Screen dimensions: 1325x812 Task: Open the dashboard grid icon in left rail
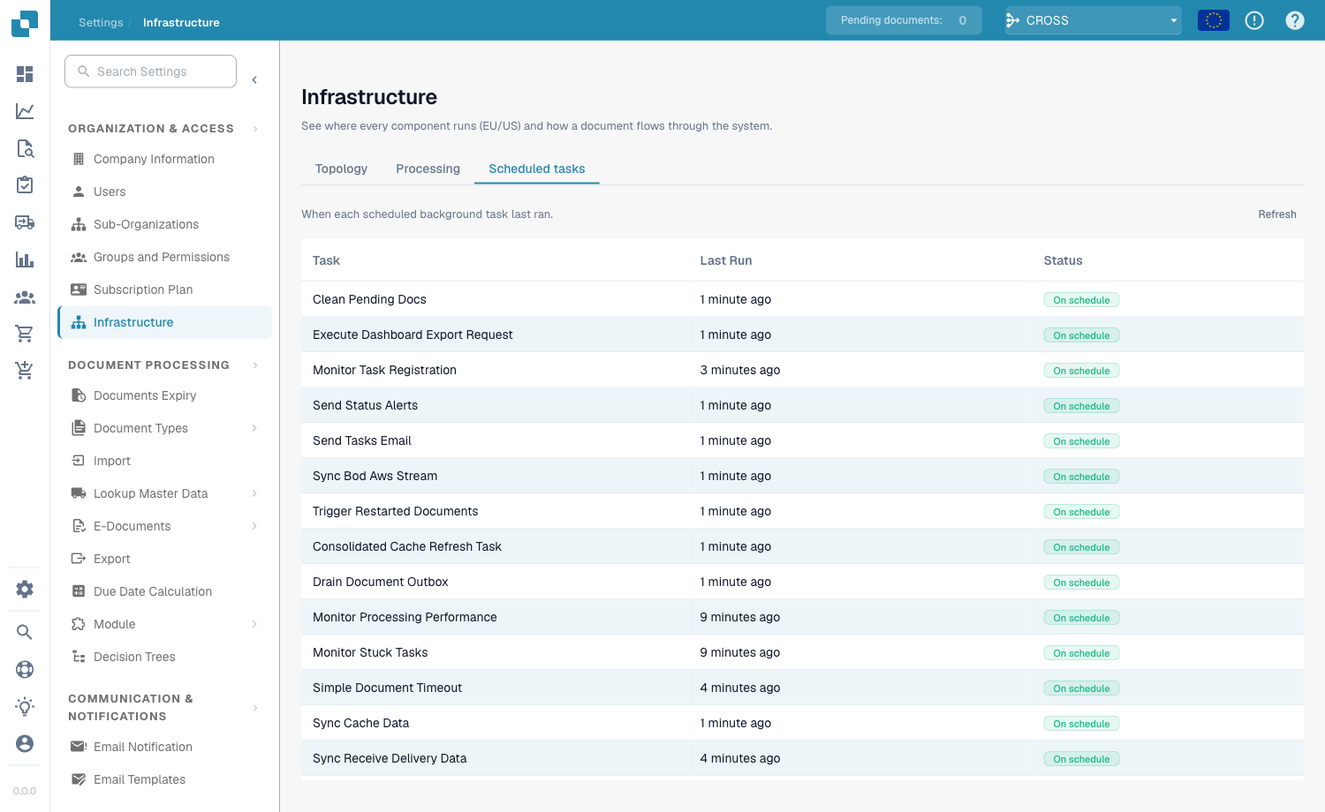point(25,74)
